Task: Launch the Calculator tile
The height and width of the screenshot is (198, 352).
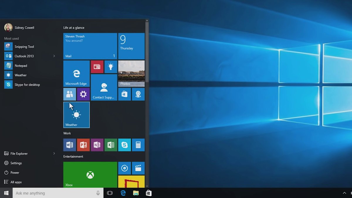Action: click(138, 145)
